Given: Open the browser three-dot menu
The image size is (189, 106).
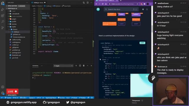Looking at the screenshot, I should [151, 4].
